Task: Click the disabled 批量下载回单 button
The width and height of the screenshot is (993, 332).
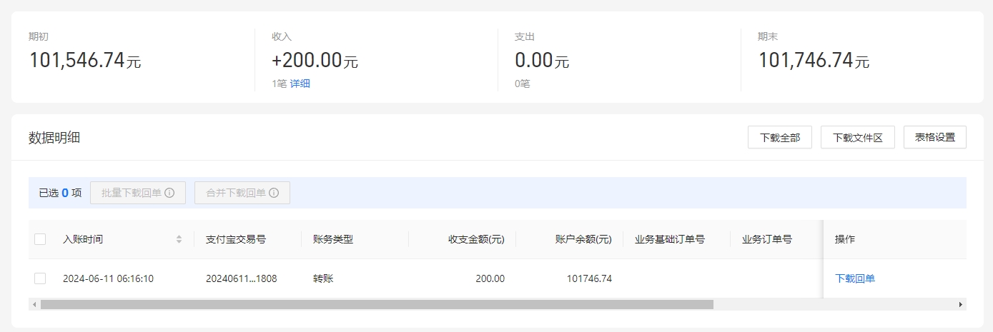Action: [138, 193]
